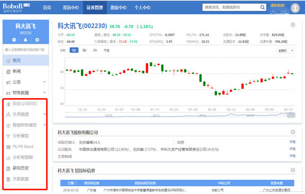The width and height of the screenshot is (305, 194).
Task: Go to 资讯中心 tab
Action: [70, 7]
